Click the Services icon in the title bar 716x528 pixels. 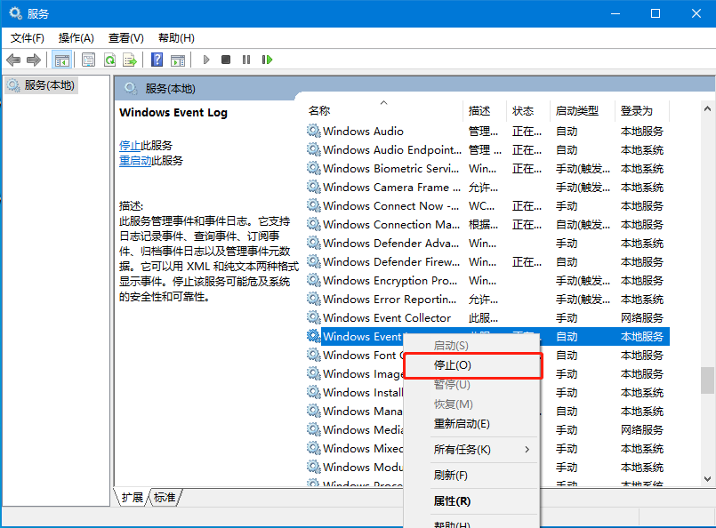click(15, 13)
